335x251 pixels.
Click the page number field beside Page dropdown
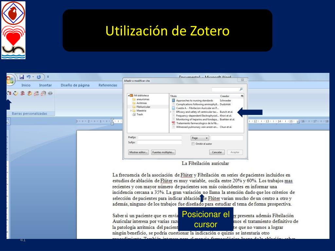click(227, 138)
